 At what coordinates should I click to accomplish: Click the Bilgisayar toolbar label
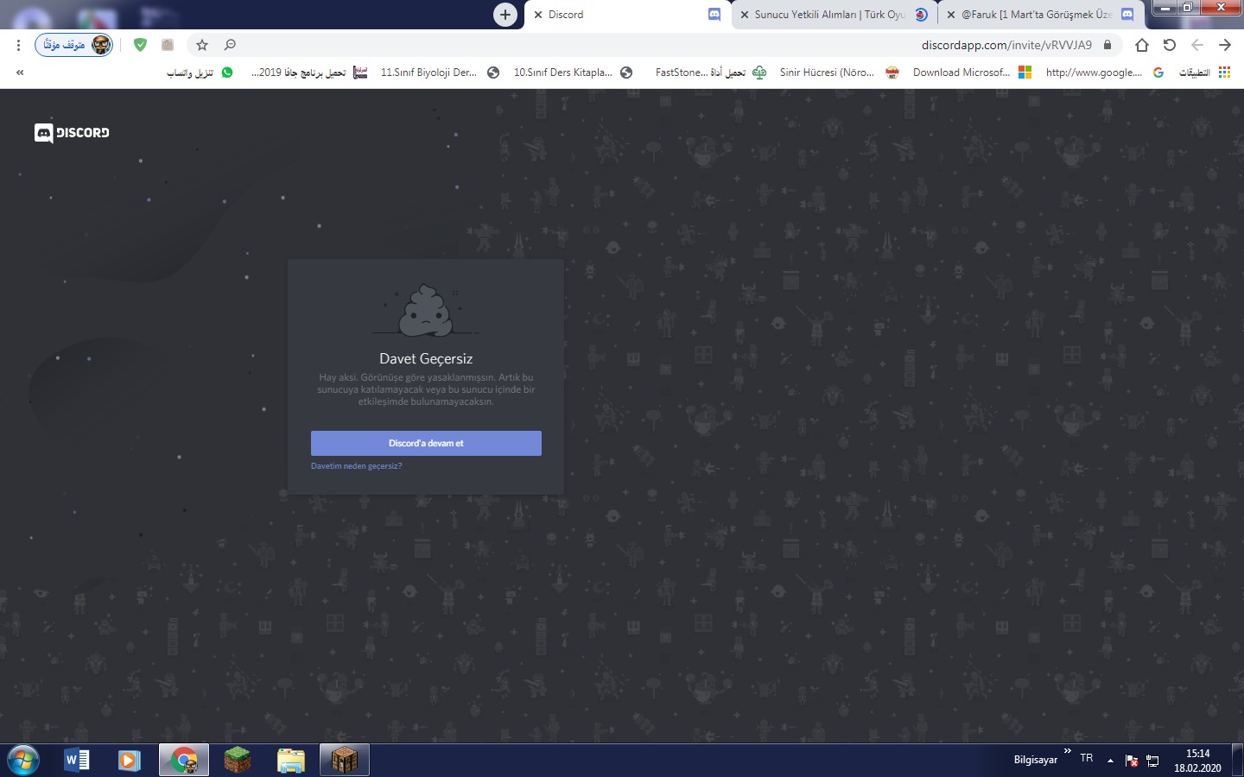1035,760
